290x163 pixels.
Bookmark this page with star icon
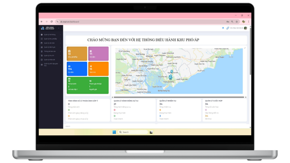coord(237,22)
